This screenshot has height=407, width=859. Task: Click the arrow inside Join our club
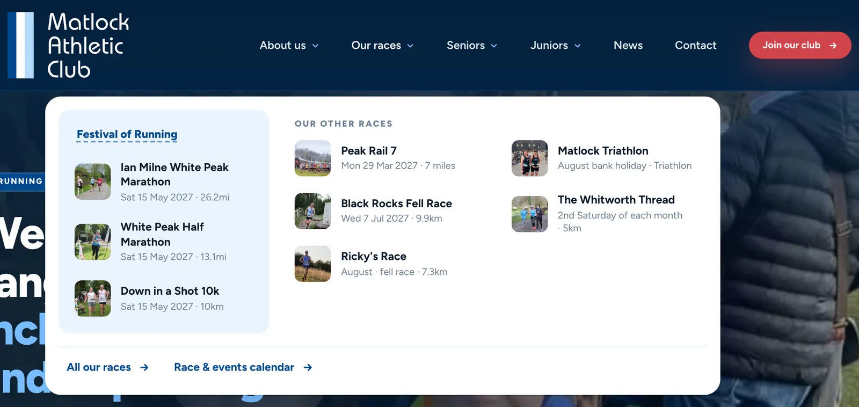[833, 46]
